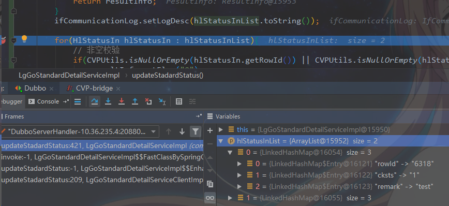Click the pin icon in Frames header
Image resolution: width=449 pixels, height=206 pixels.
coord(199,116)
